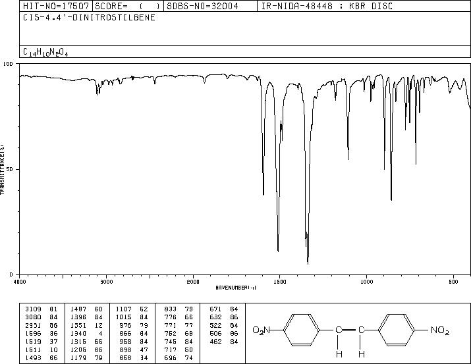471x364 pixels.
Task: Click the 1596 peak tip on spectrum
Action: pos(263,194)
